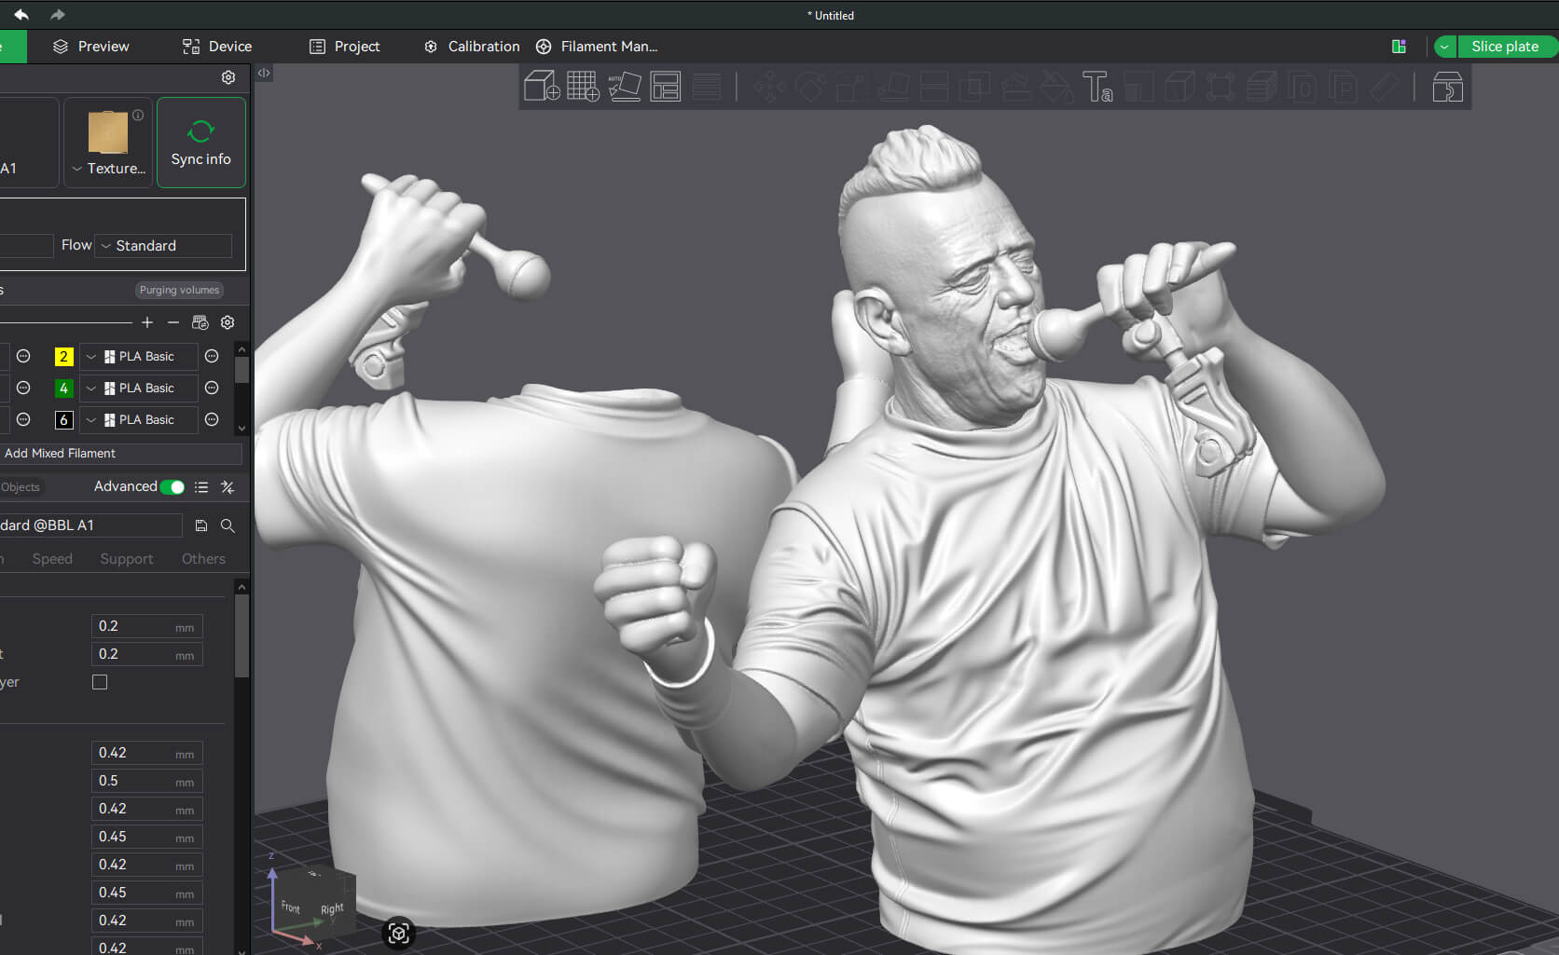The height and width of the screenshot is (955, 1559).
Task: Open the Assembly view icon
Action: [x=1447, y=87]
